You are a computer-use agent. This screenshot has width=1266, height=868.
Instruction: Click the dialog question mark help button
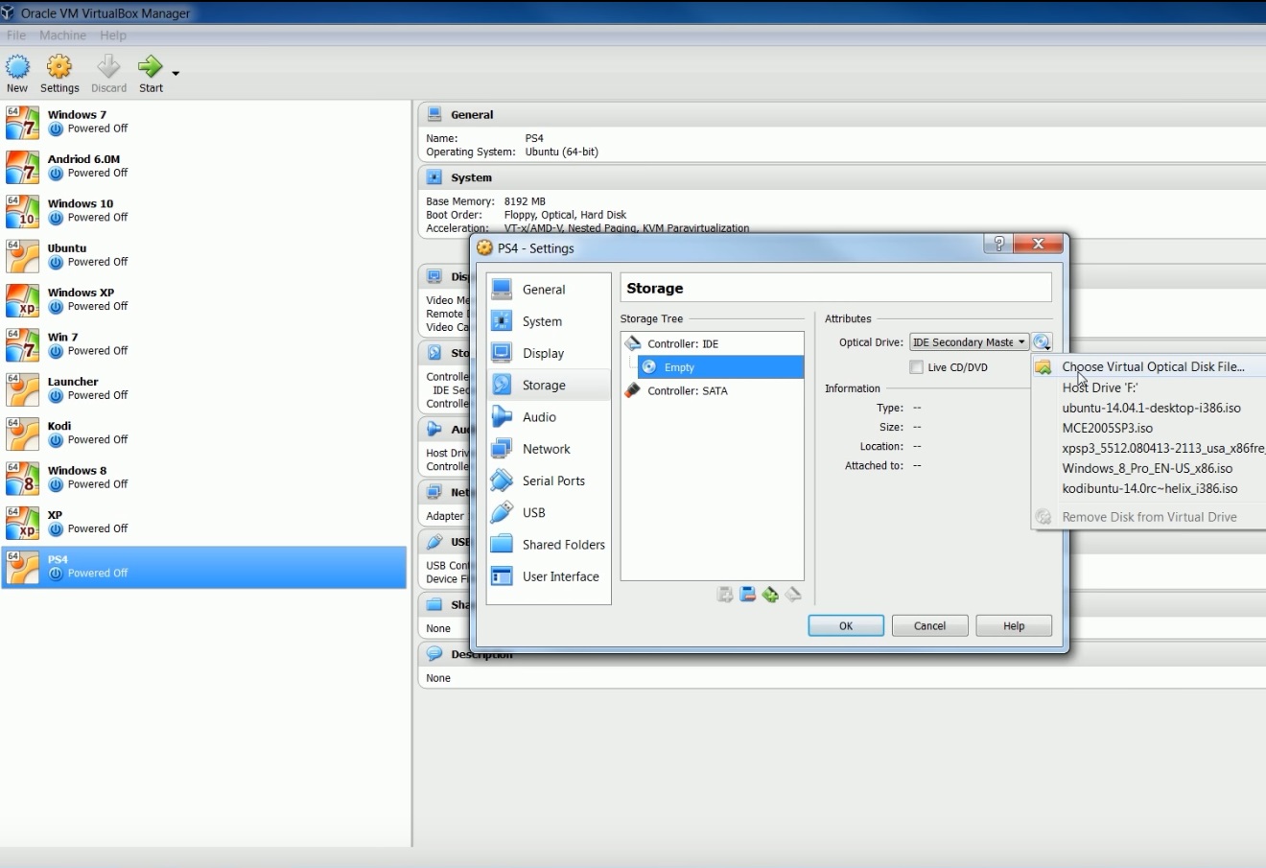point(997,244)
